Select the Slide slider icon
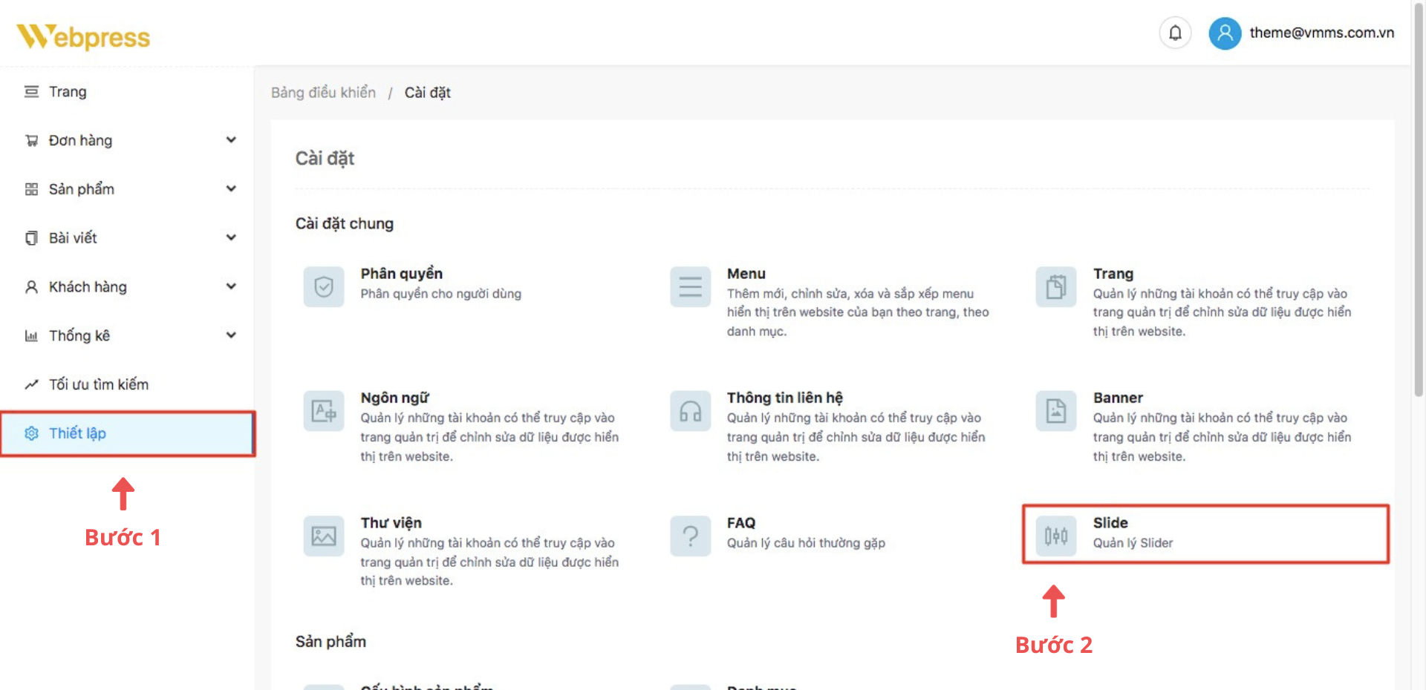The width and height of the screenshot is (1426, 690). click(1055, 536)
